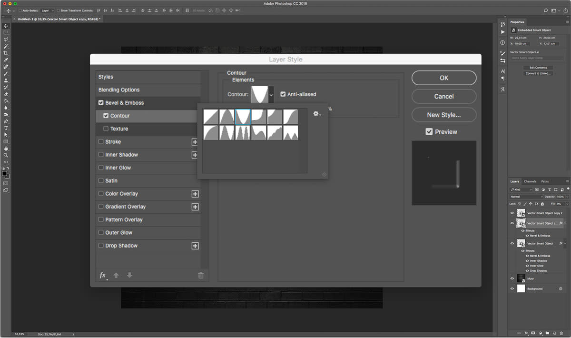Click the move effect up arrow
Viewport: 571px width, 338px height.
coord(116,275)
